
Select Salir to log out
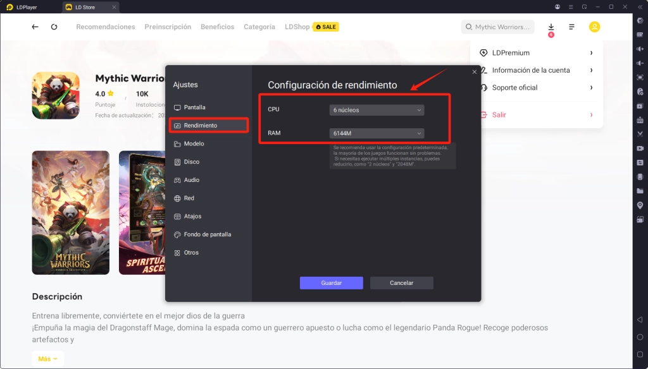point(536,115)
